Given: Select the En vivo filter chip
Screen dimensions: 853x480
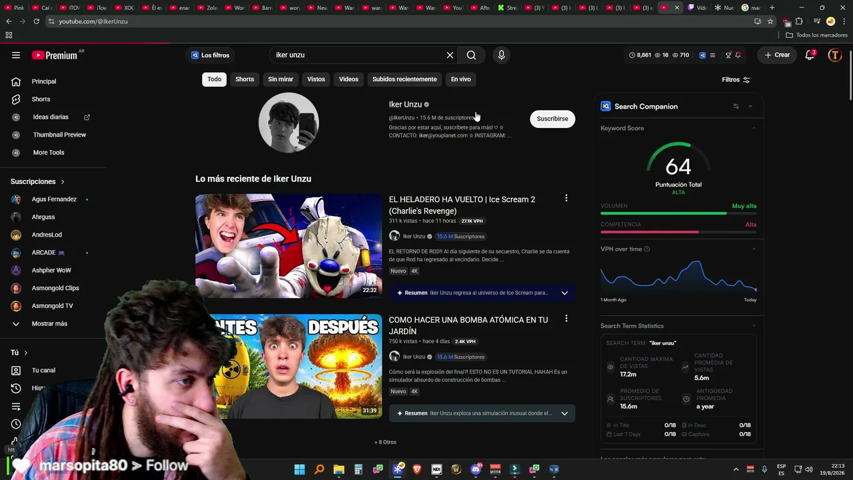Looking at the screenshot, I should 460,79.
